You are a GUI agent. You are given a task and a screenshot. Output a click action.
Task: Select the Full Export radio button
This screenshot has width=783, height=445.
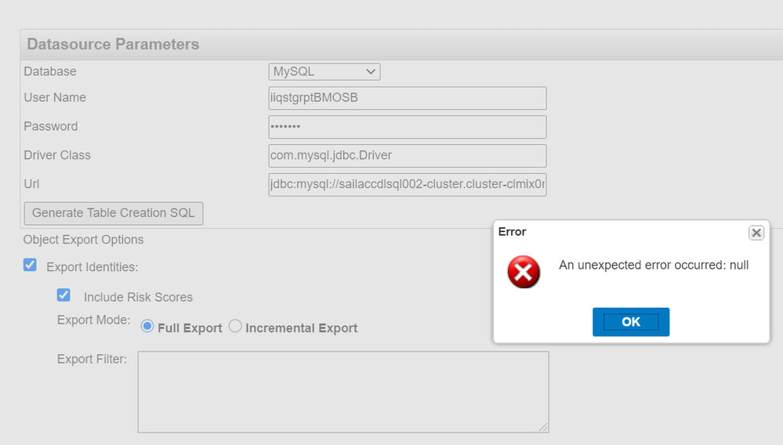click(x=147, y=327)
